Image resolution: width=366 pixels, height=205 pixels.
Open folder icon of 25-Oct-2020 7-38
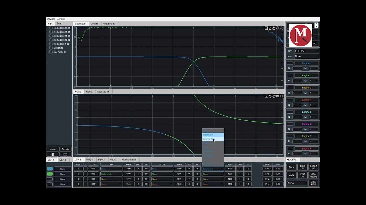[51, 44]
